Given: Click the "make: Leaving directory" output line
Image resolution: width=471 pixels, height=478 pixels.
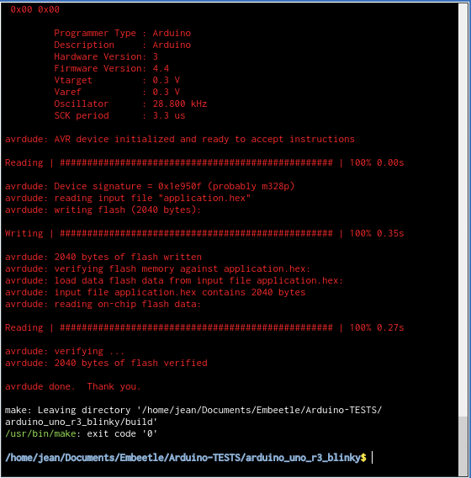Looking at the screenshot, I should pos(193,416).
